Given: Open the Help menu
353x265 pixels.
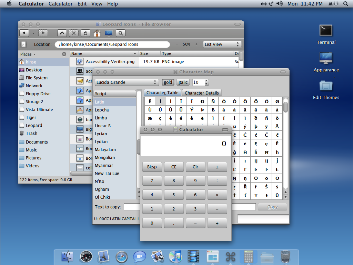Looking at the screenshot, I should (x=112, y=4).
